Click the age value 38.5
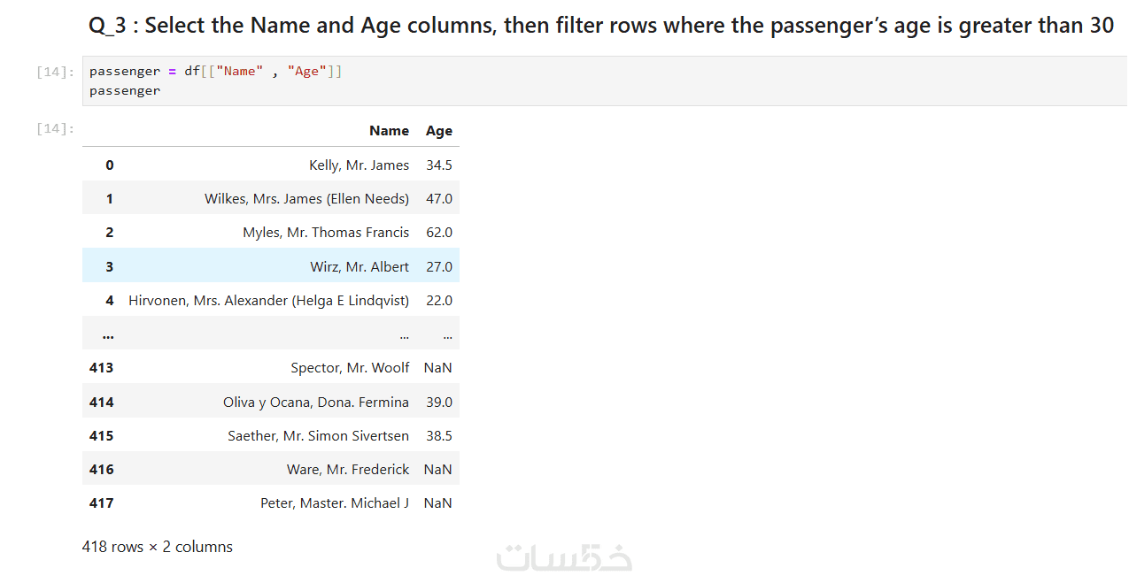Screen dimensions: 1129x583 (438, 436)
